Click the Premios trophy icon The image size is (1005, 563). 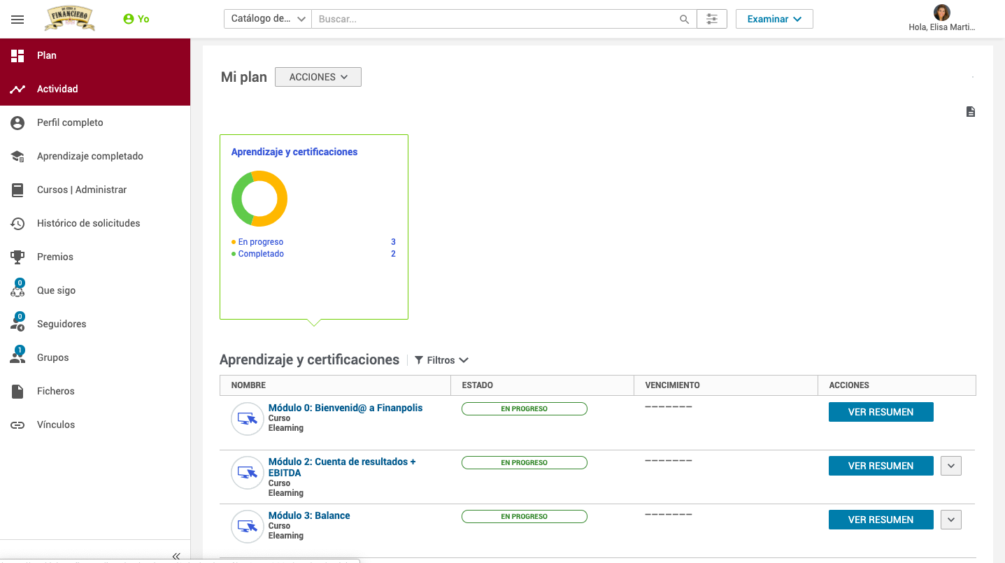pyautogui.click(x=17, y=257)
